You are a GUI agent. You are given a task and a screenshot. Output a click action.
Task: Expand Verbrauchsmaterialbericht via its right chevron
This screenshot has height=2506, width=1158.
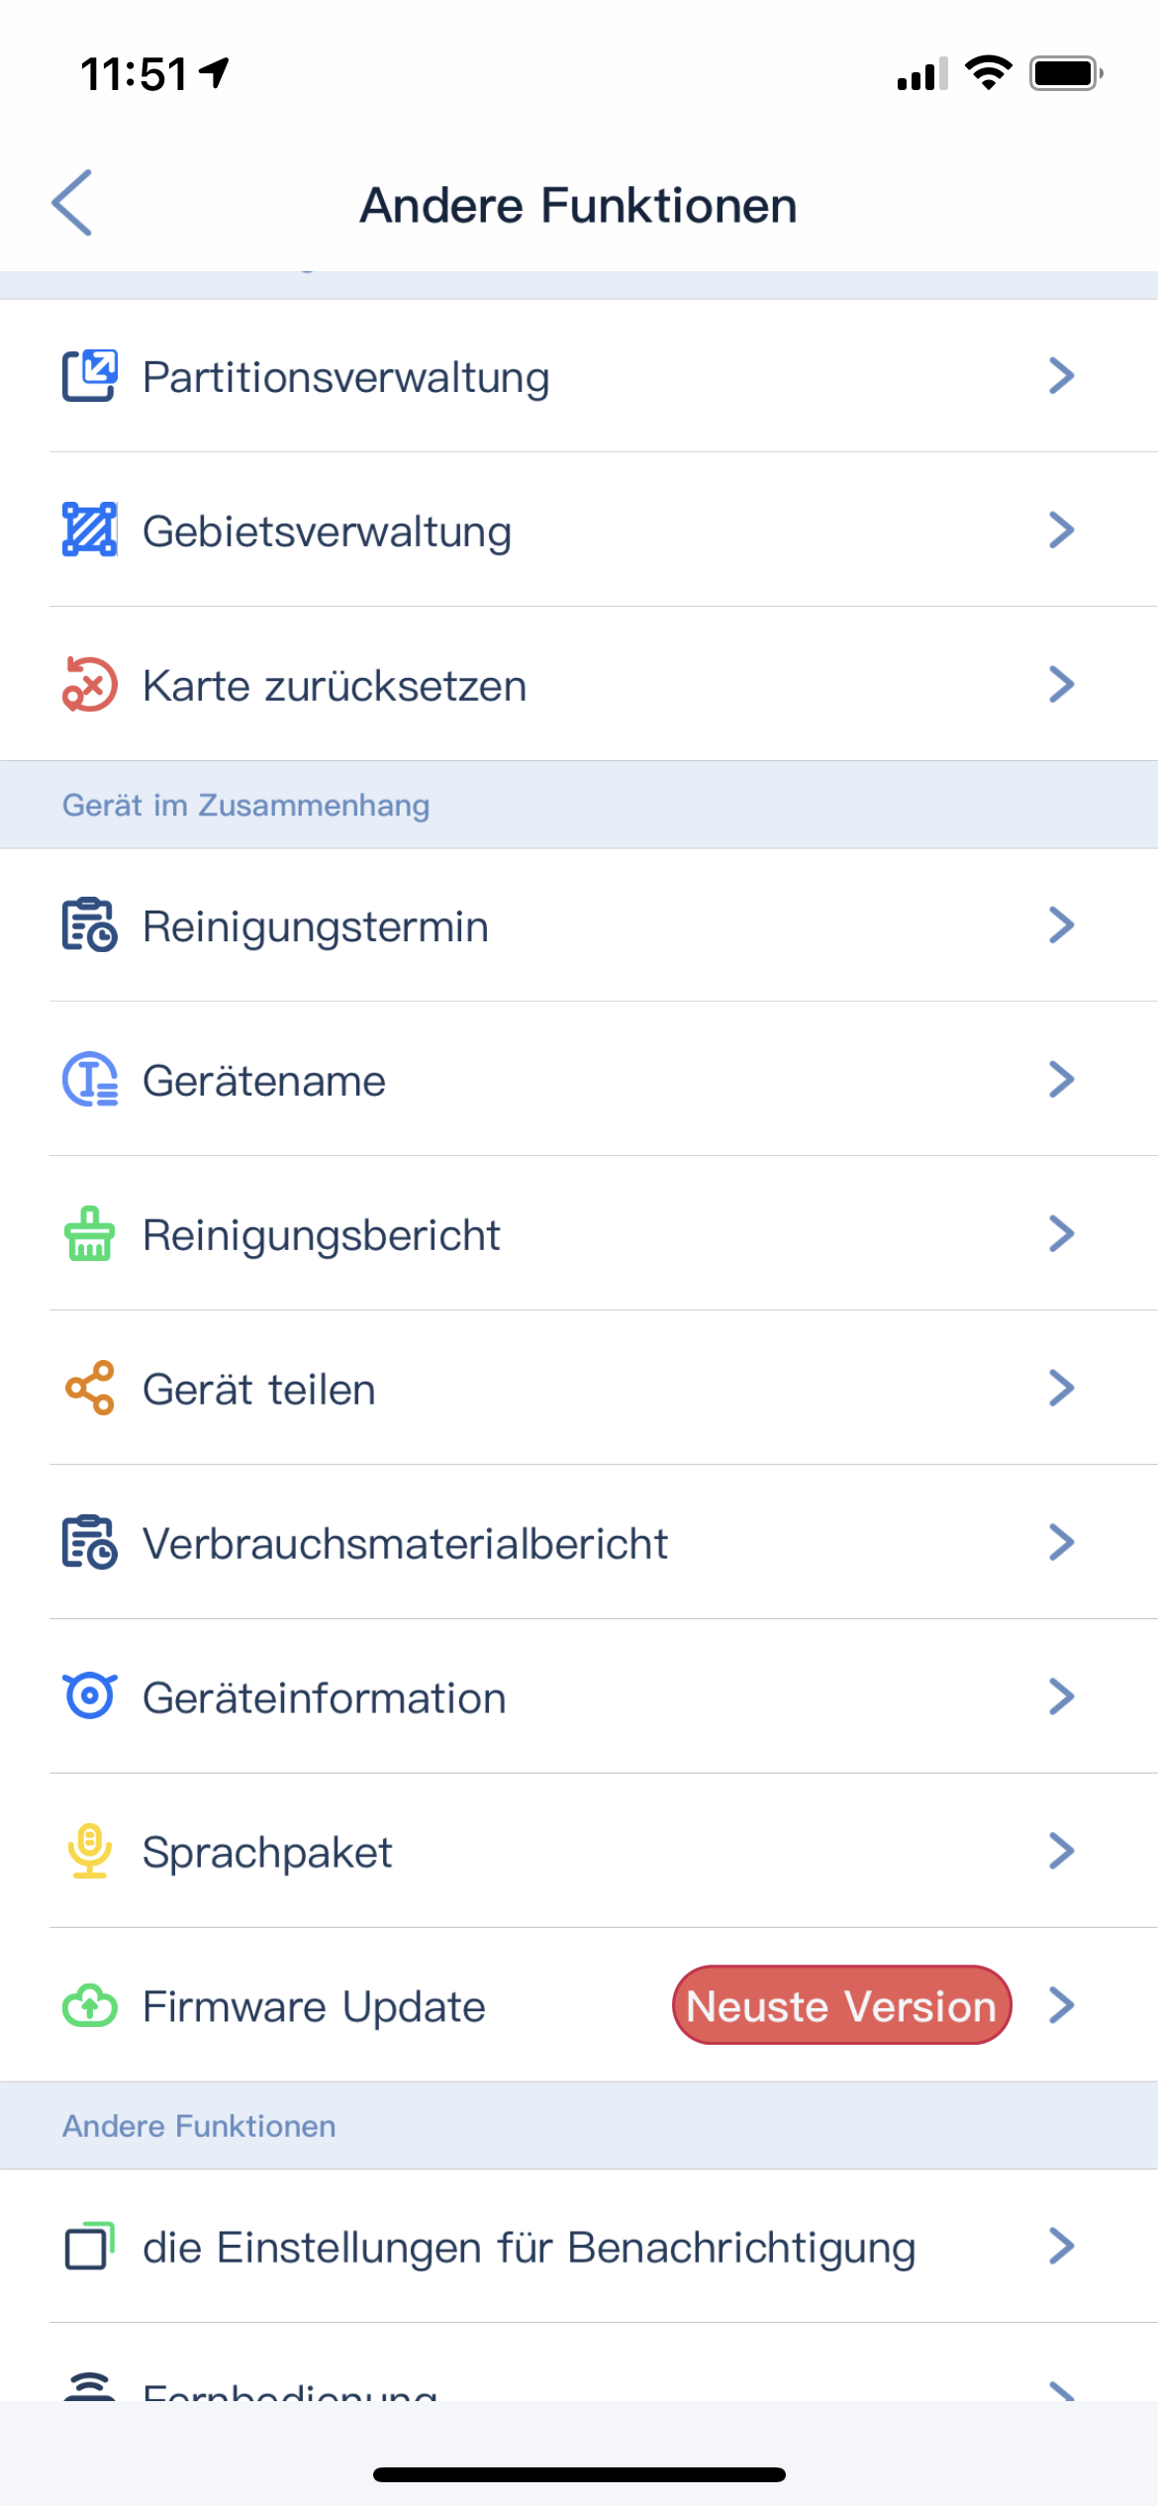click(1061, 1542)
